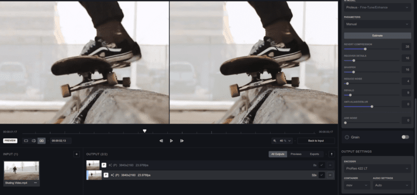This screenshot has height=195, width=417.
Task: Open the ProRes 422 LT encoder dropdown
Action: click(x=377, y=168)
